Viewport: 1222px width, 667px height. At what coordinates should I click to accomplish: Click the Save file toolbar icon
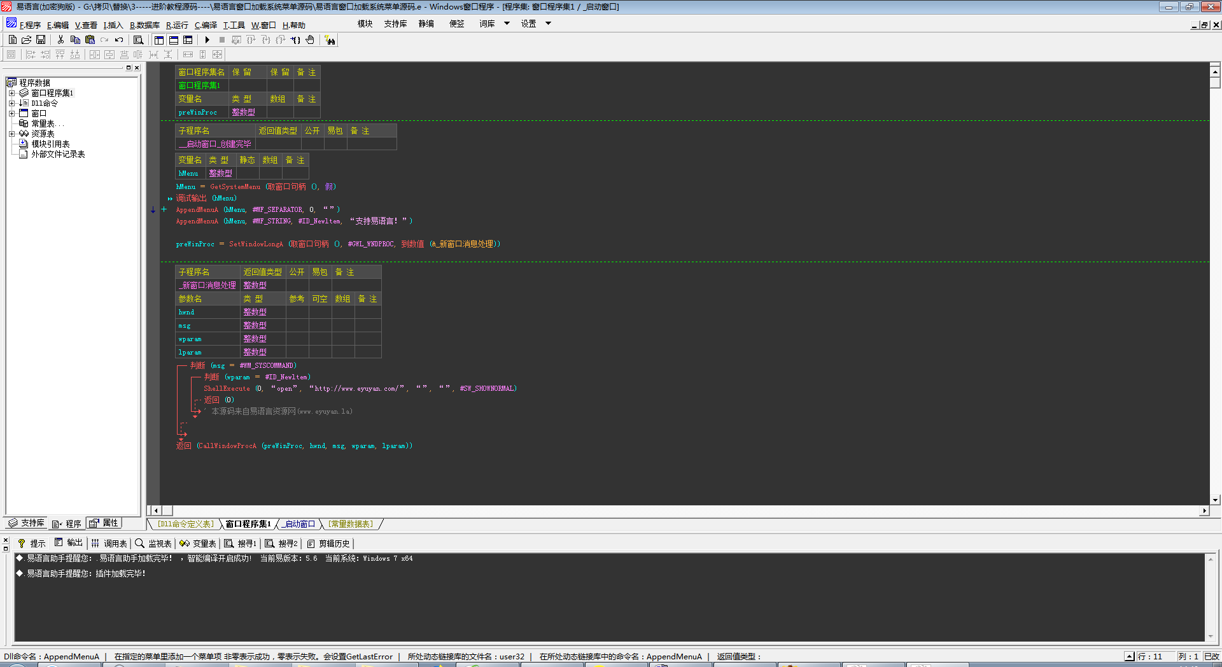click(41, 39)
